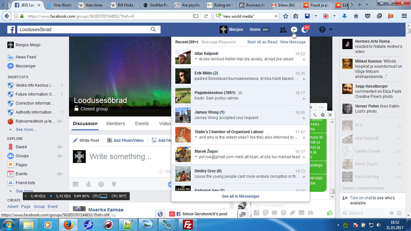Click the chat window scrollbar thumb
The width and height of the screenshot is (411, 231).
point(332,192)
